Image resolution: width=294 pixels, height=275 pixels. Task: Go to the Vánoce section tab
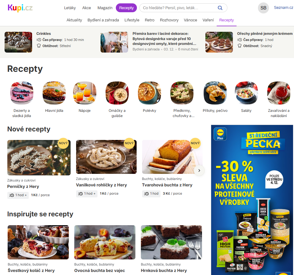click(x=190, y=20)
